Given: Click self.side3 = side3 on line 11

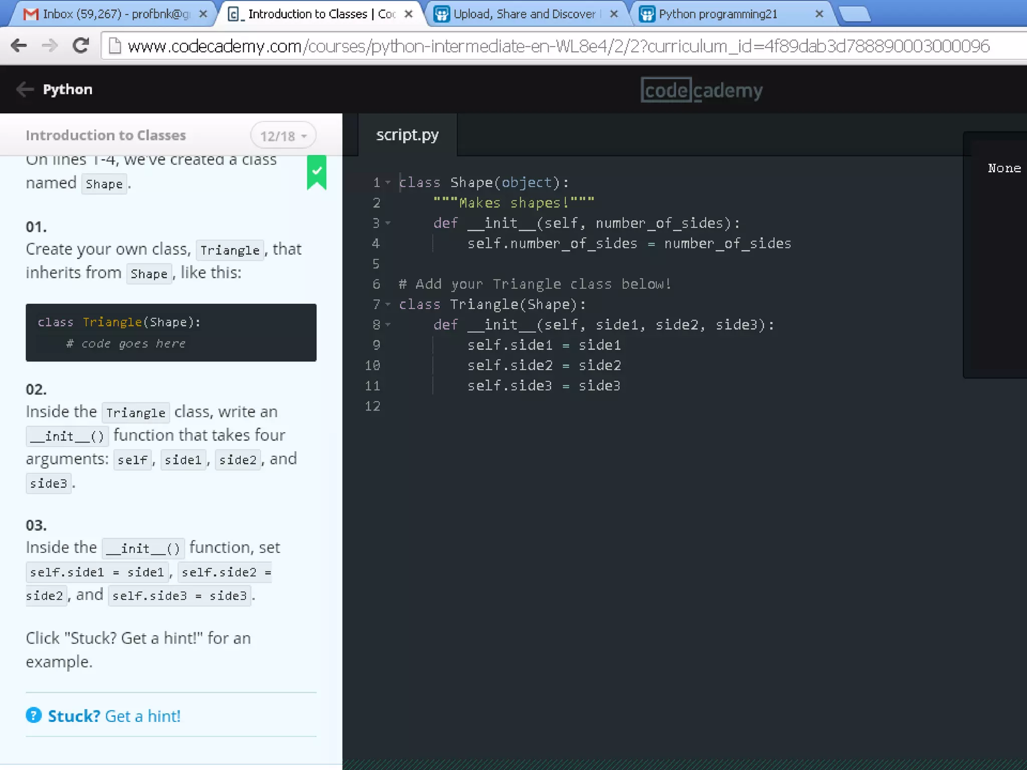Looking at the screenshot, I should [x=544, y=386].
